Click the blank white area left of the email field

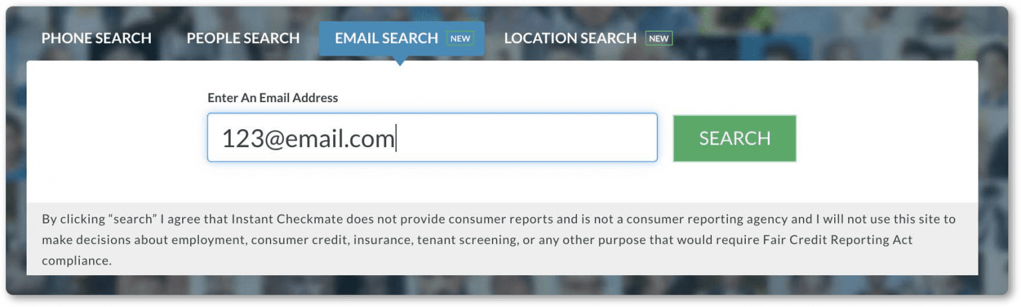tap(116, 138)
